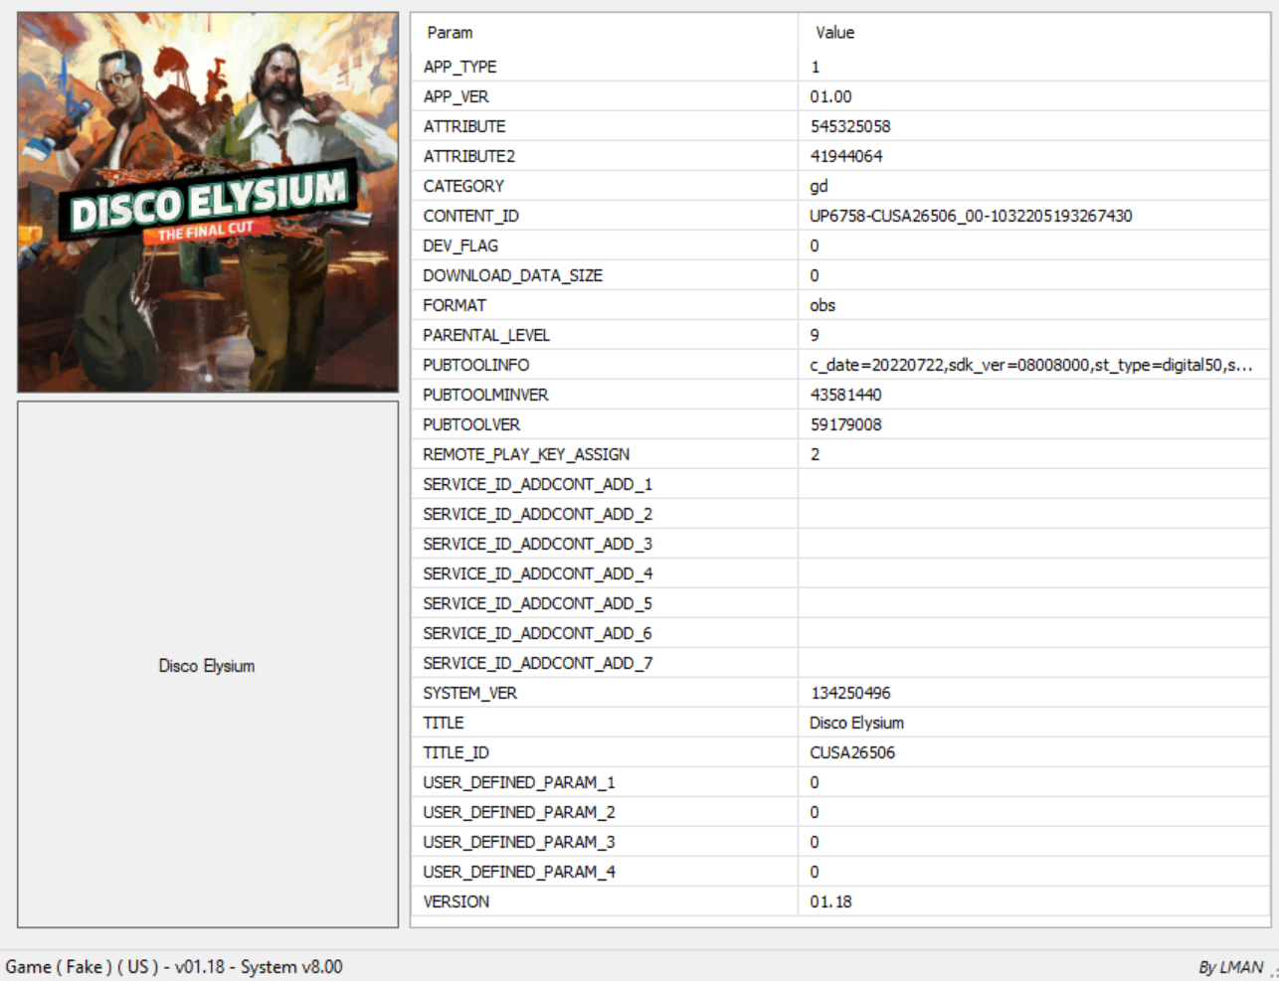This screenshot has height=981, width=1279.
Task: Select the USER_DEFINED_PARAM_1 row
Action: 841,782
